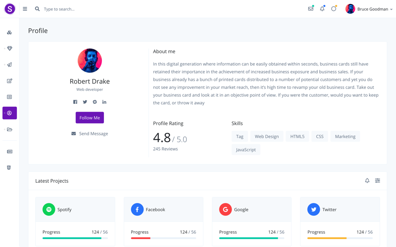The image size is (396, 247).
Task: Open Latest Projects filter settings icon
Action: pos(378,181)
